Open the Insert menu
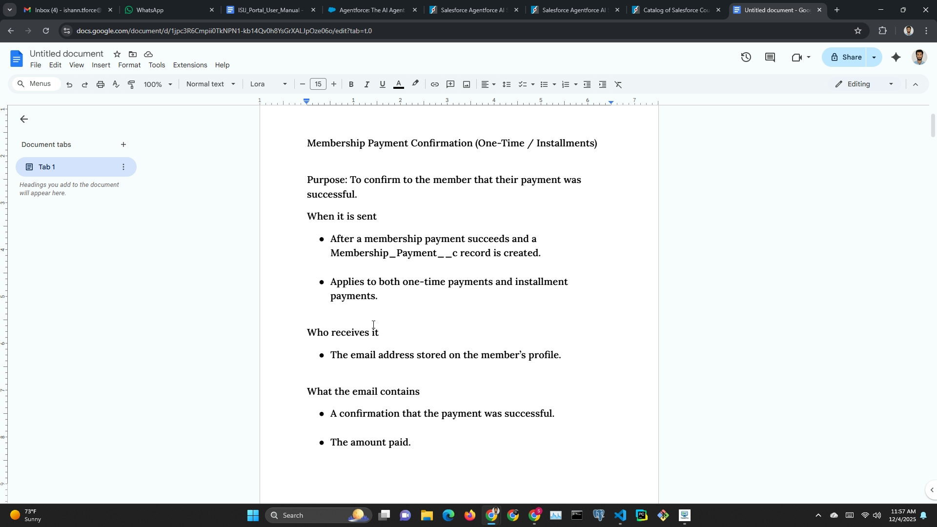This screenshot has width=937, height=527. point(101,65)
